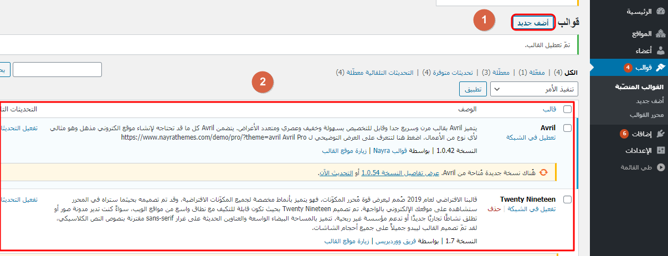Select القوالب المنصّبة submenu item
Viewport: 668px width, 256px height.
tap(640, 88)
